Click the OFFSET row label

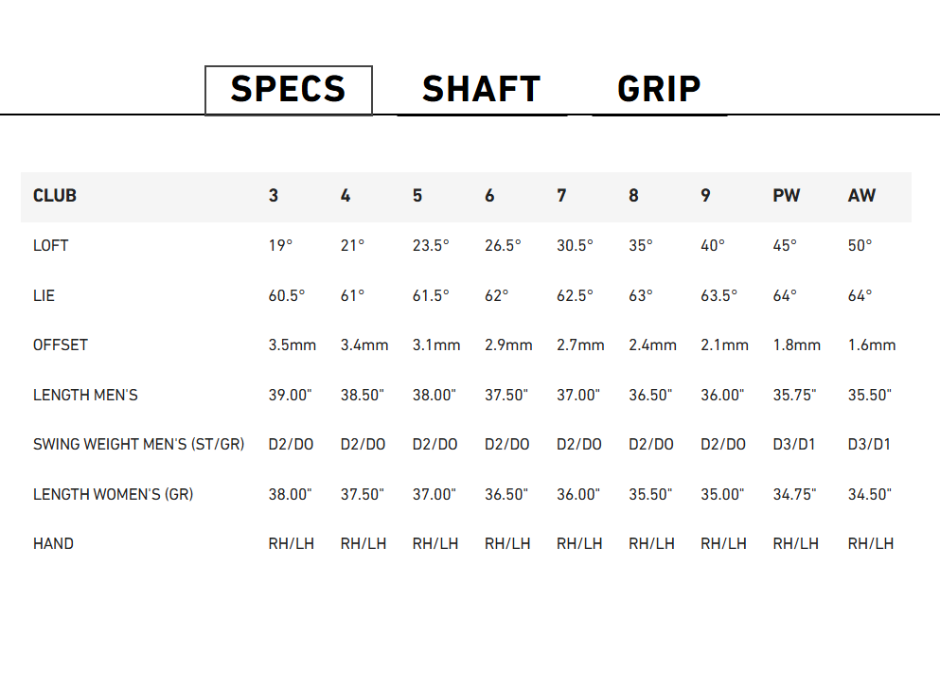tap(60, 345)
